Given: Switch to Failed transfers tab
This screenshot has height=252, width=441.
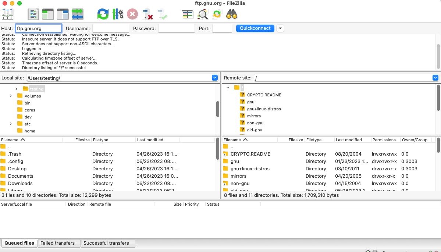Looking at the screenshot, I should click(58, 243).
